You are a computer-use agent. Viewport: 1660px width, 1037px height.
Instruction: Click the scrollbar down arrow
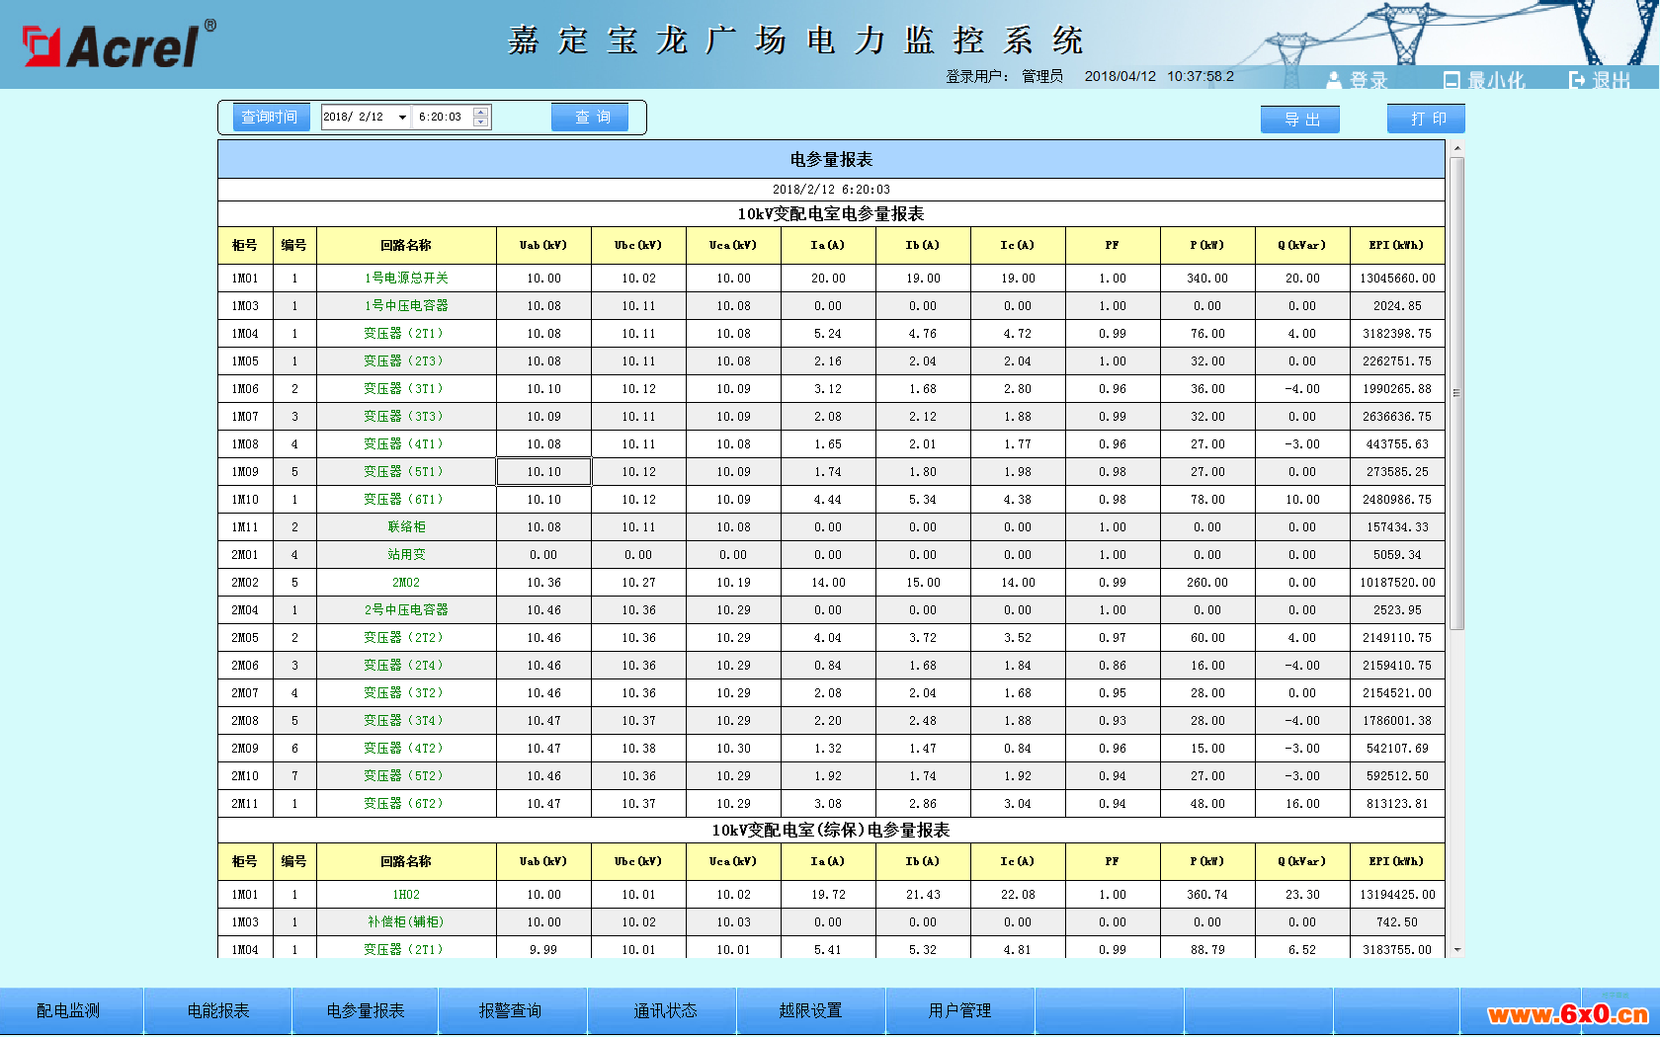point(1456,950)
